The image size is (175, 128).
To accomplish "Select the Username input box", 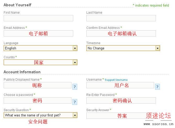I will pyautogui.click(x=120, y=85).
